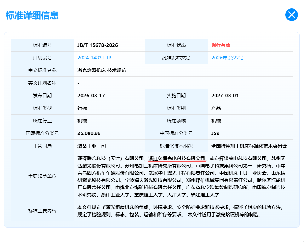Click 亚琛联合科技（天津）有限公司 in drafting units

110,159
